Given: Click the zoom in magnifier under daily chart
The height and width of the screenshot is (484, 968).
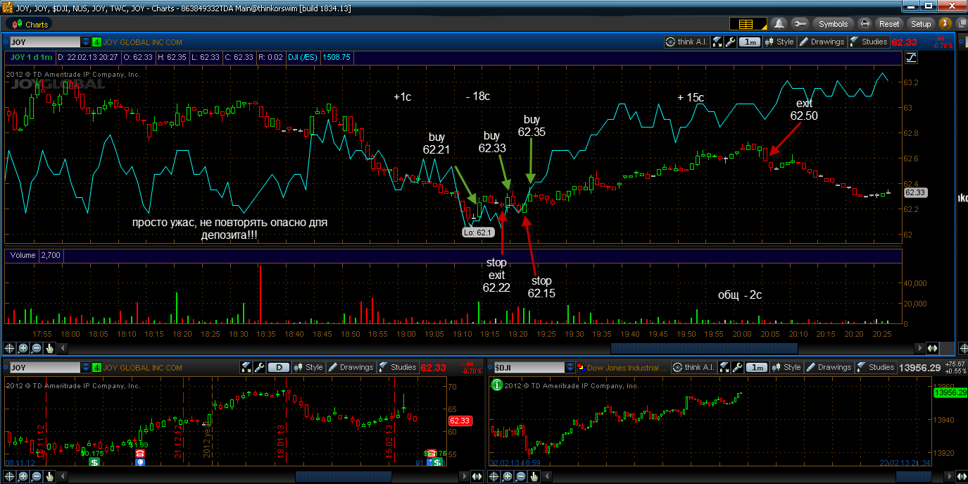Looking at the screenshot, I should coord(23,476).
